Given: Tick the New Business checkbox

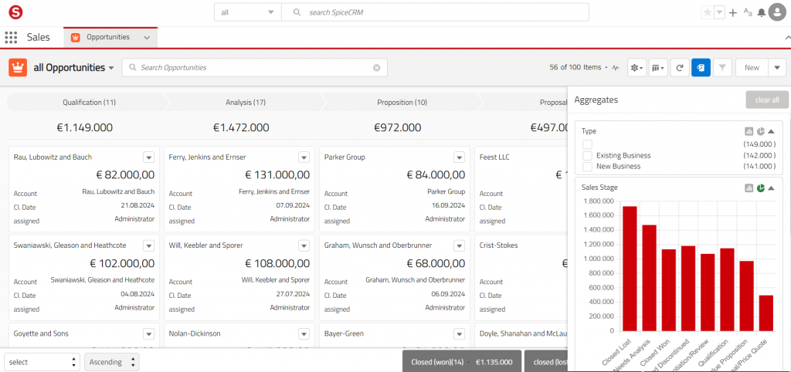Looking at the screenshot, I should point(587,167).
